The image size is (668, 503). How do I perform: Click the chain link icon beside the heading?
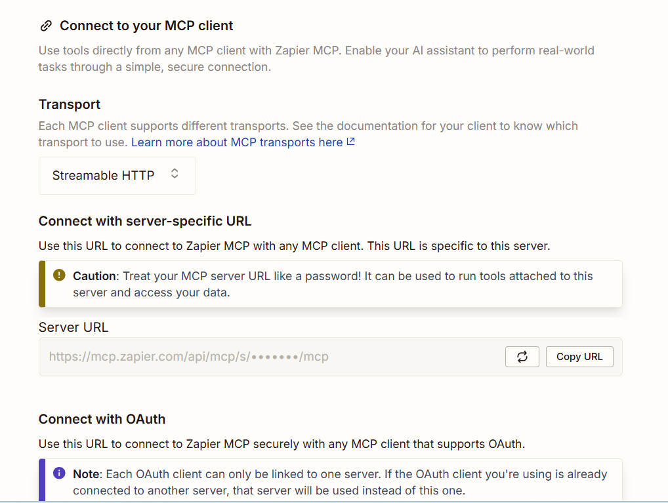(46, 26)
